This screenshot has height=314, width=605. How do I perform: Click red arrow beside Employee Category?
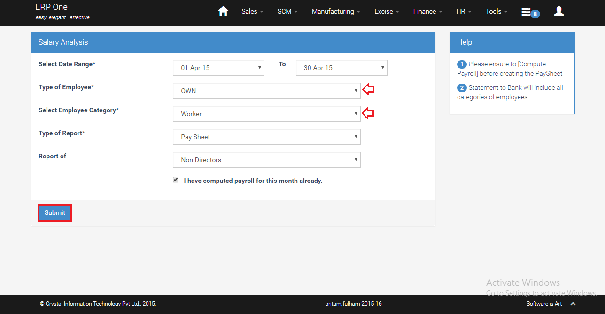click(369, 113)
